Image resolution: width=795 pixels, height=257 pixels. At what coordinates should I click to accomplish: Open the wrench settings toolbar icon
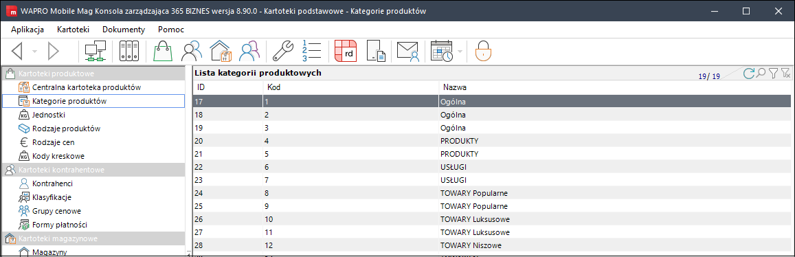coord(283,52)
